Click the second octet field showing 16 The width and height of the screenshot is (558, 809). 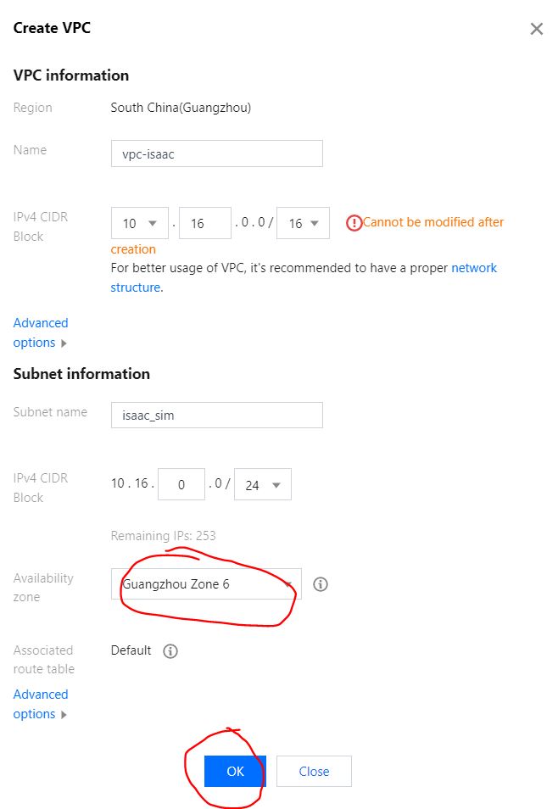pos(204,224)
